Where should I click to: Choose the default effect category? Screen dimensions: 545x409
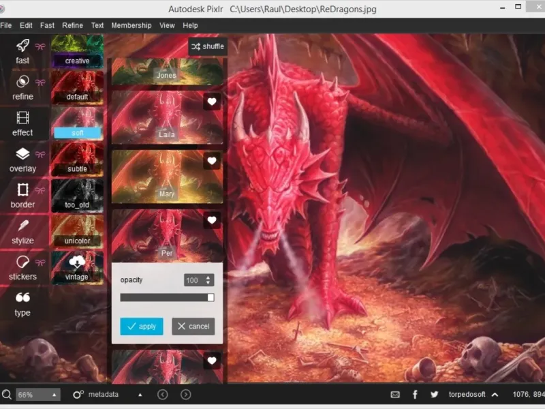click(77, 88)
